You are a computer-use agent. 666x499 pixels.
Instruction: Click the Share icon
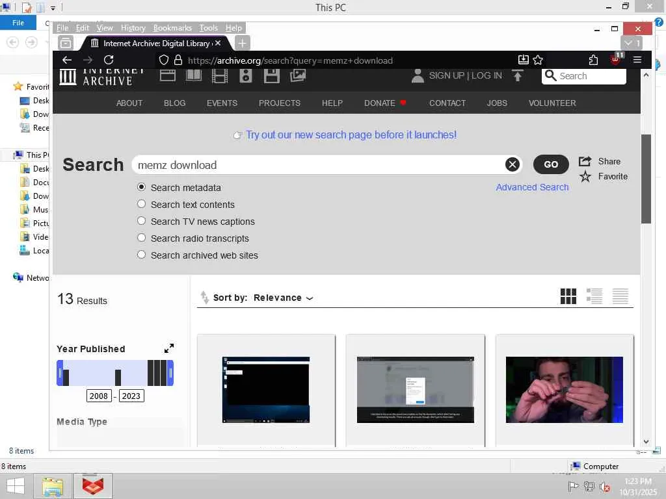[x=585, y=161]
